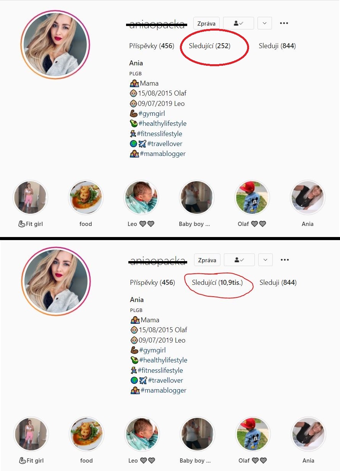Click the #gymgirl hashtag in the top profile
340x471 pixels.
(152, 114)
